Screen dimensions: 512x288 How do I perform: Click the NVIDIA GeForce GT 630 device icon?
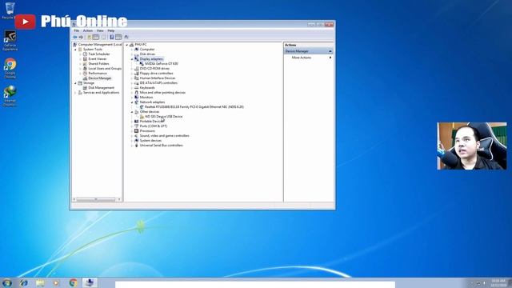[142, 64]
